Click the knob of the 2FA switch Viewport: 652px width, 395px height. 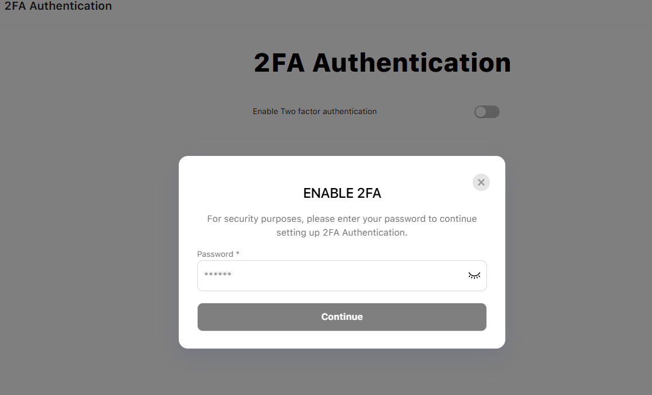481,112
